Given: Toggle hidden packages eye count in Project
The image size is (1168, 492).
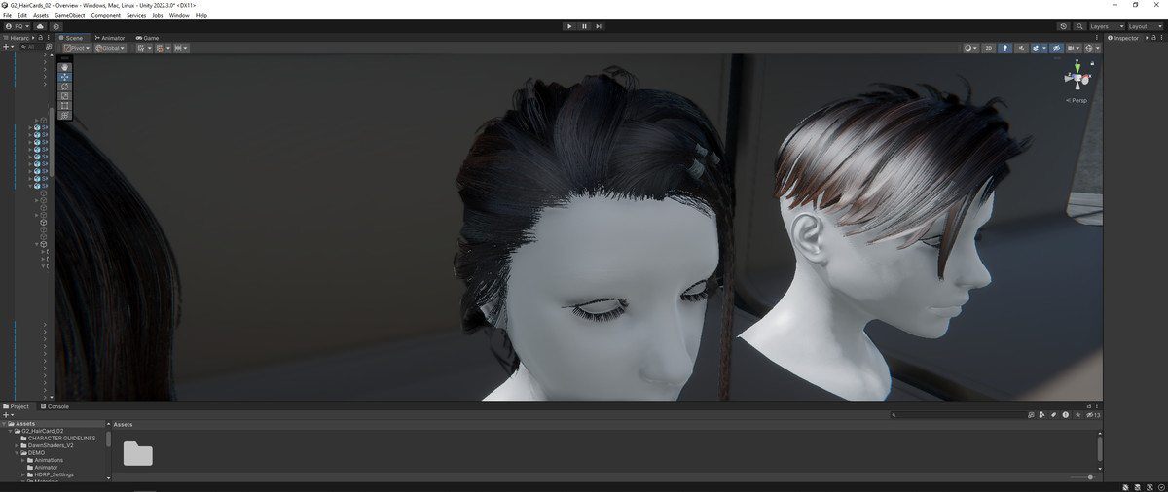Looking at the screenshot, I should click(1093, 415).
